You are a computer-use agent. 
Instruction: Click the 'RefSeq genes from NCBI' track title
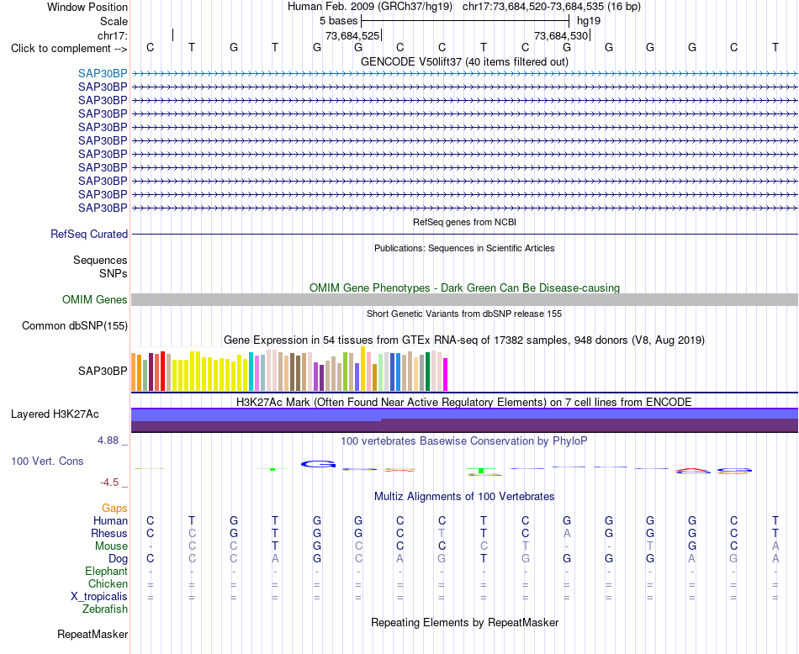click(464, 222)
